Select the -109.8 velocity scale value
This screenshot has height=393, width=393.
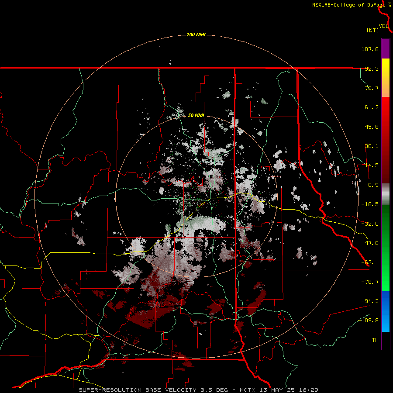coord(369,321)
